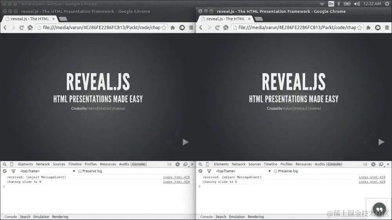The height and width of the screenshot is (220, 392).
Task: Click Forward arrow in right Chrome window
Action: point(209,28)
